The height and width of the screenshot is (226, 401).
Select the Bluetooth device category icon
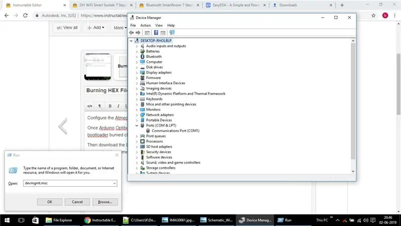[x=142, y=57]
